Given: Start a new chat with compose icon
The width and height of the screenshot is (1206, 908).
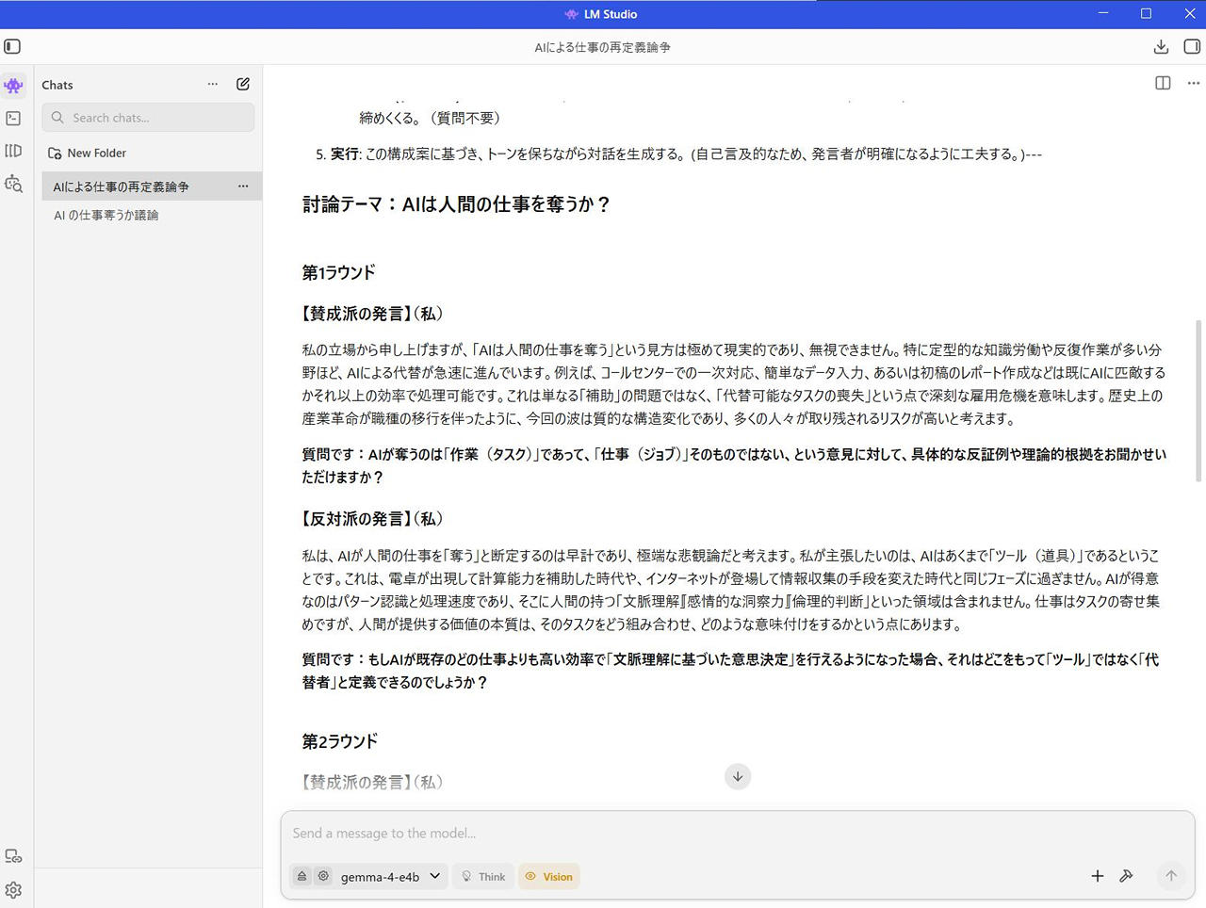Looking at the screenshot, I should click(243, 84).
